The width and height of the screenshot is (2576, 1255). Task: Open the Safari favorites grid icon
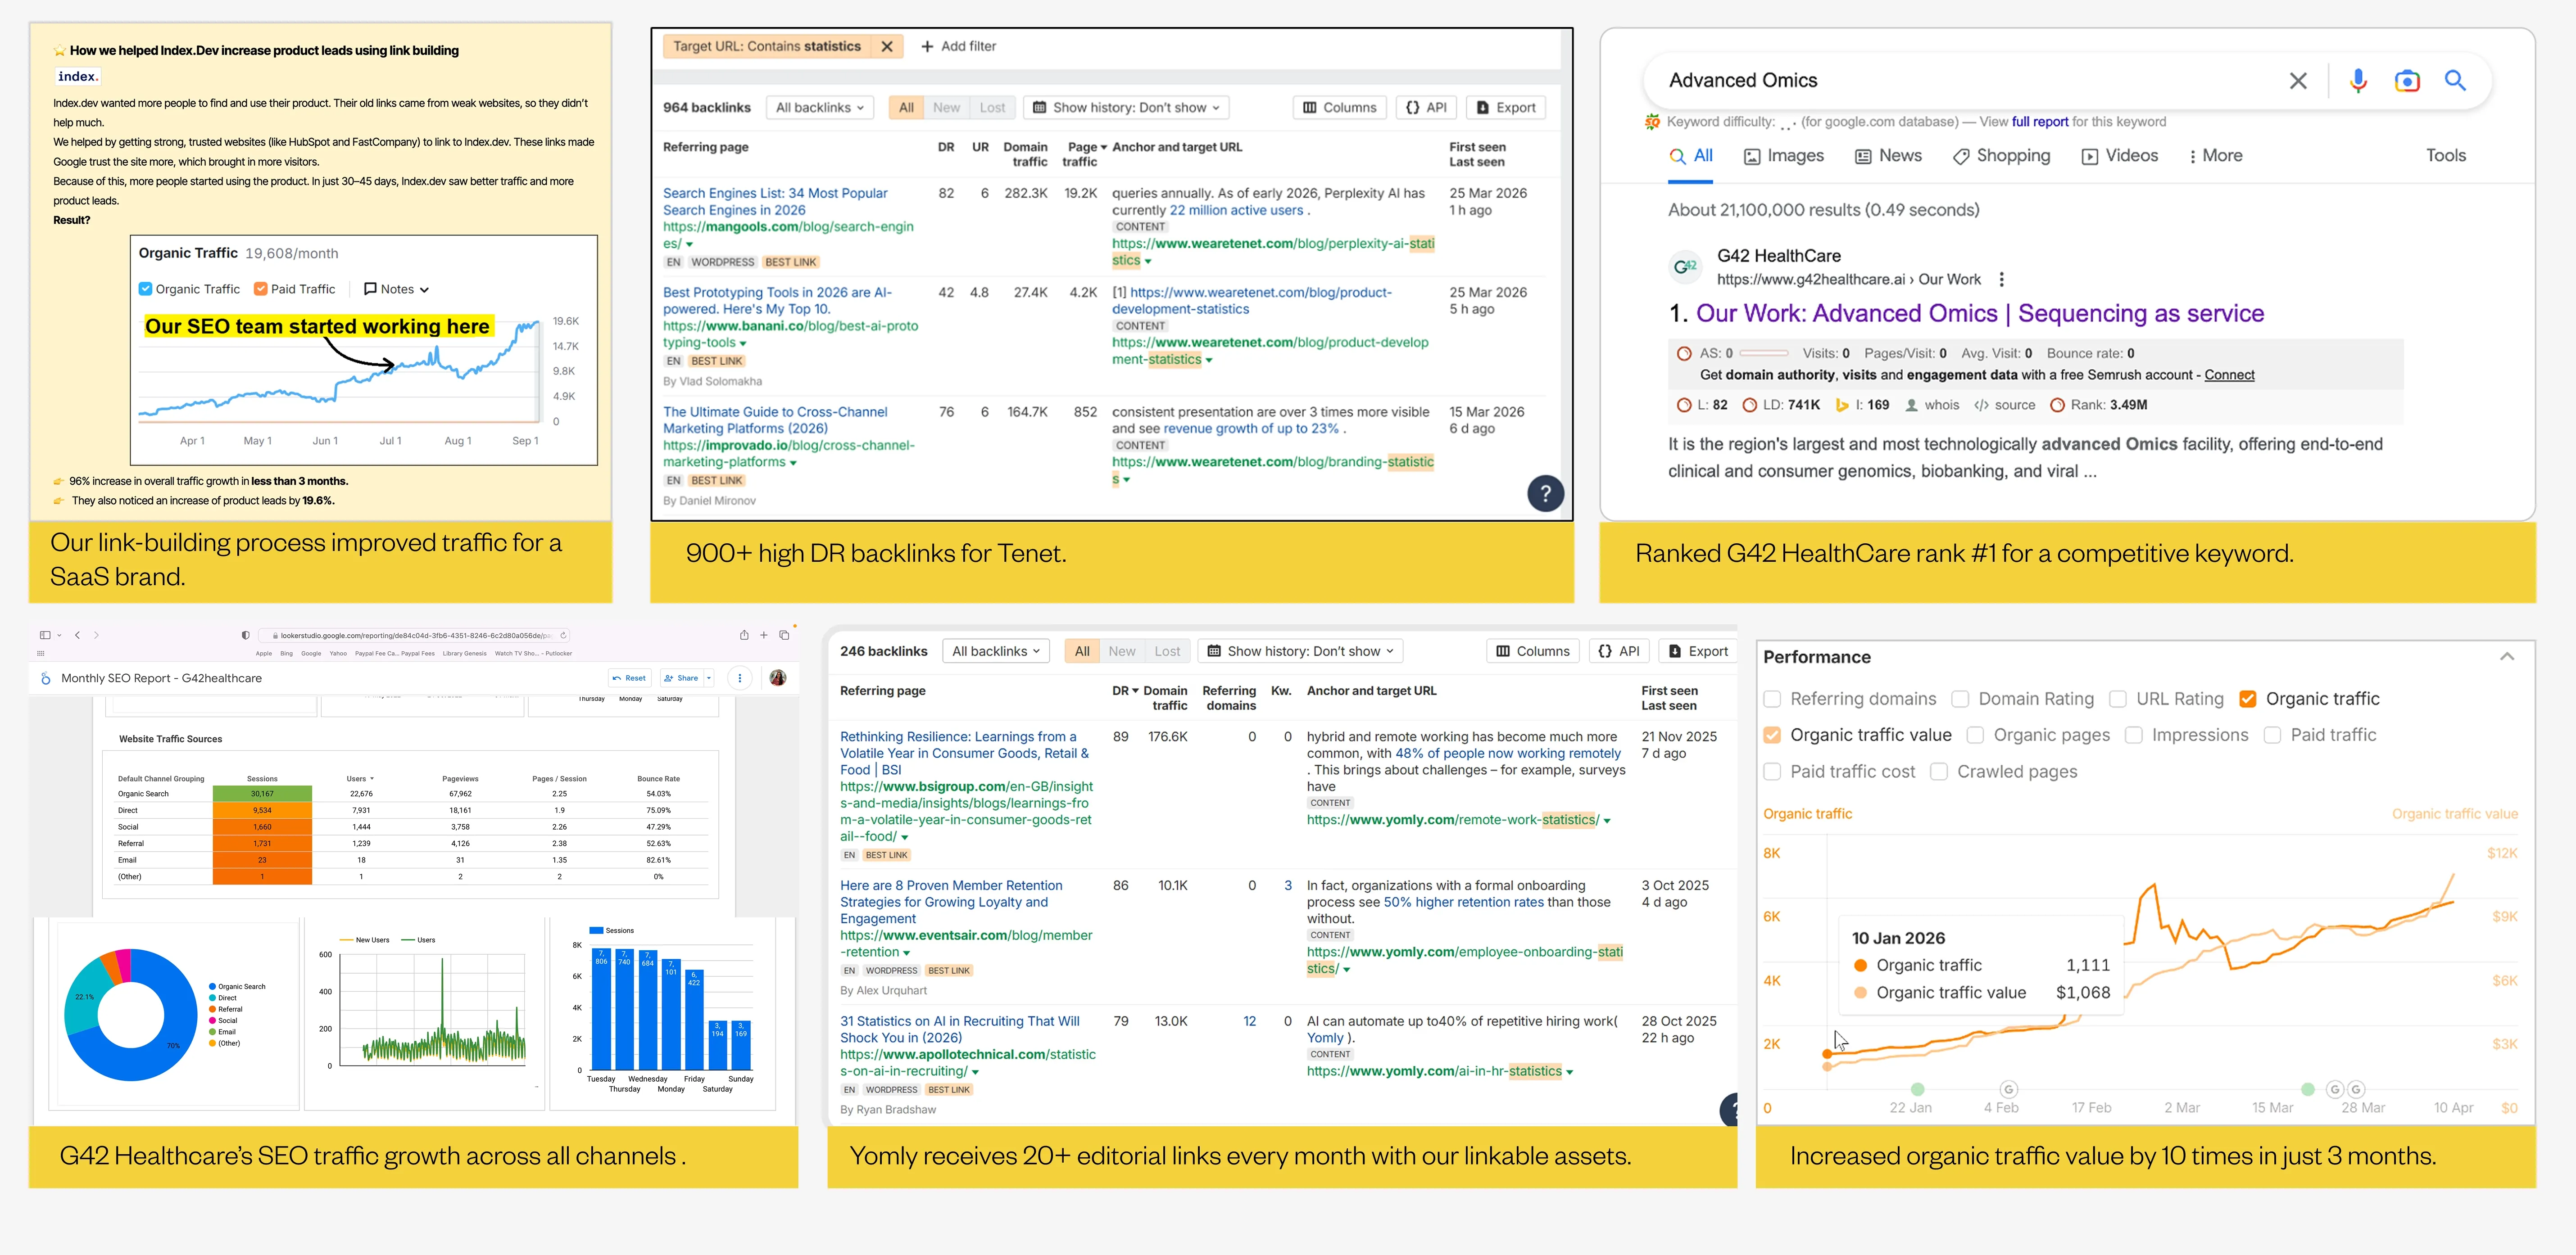[x=41, y=654]
